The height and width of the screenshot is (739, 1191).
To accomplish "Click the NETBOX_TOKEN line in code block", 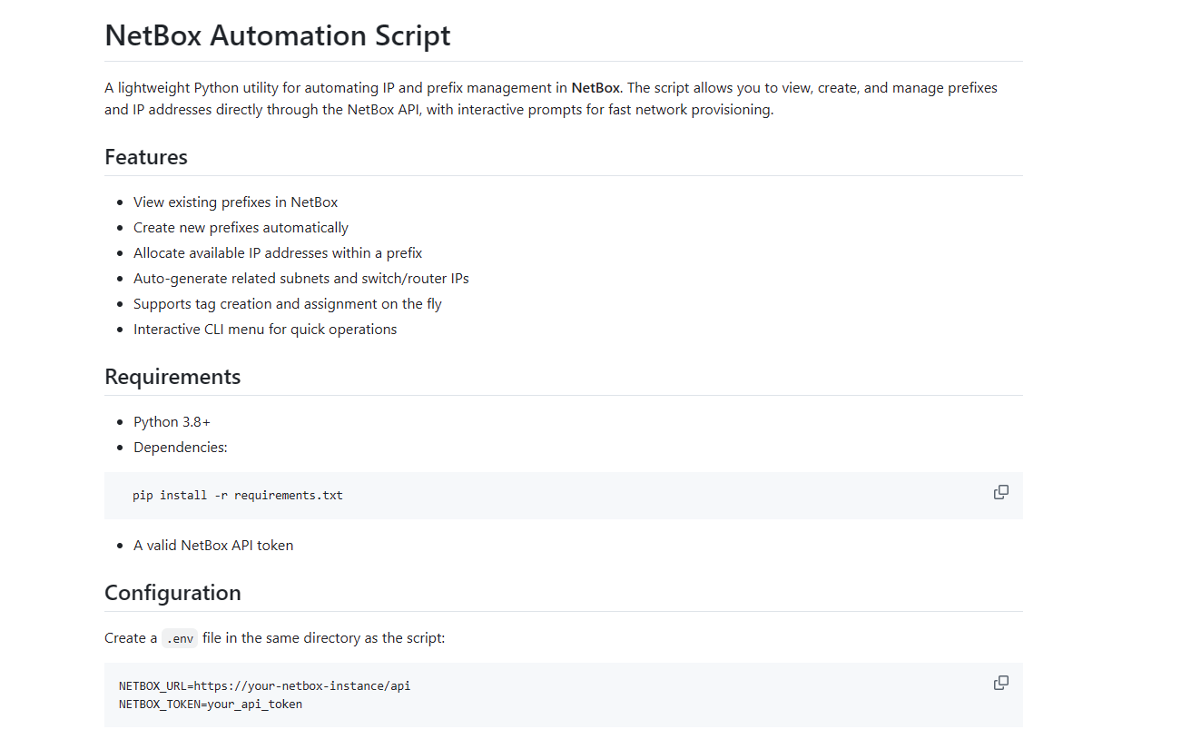I will 211,704.
